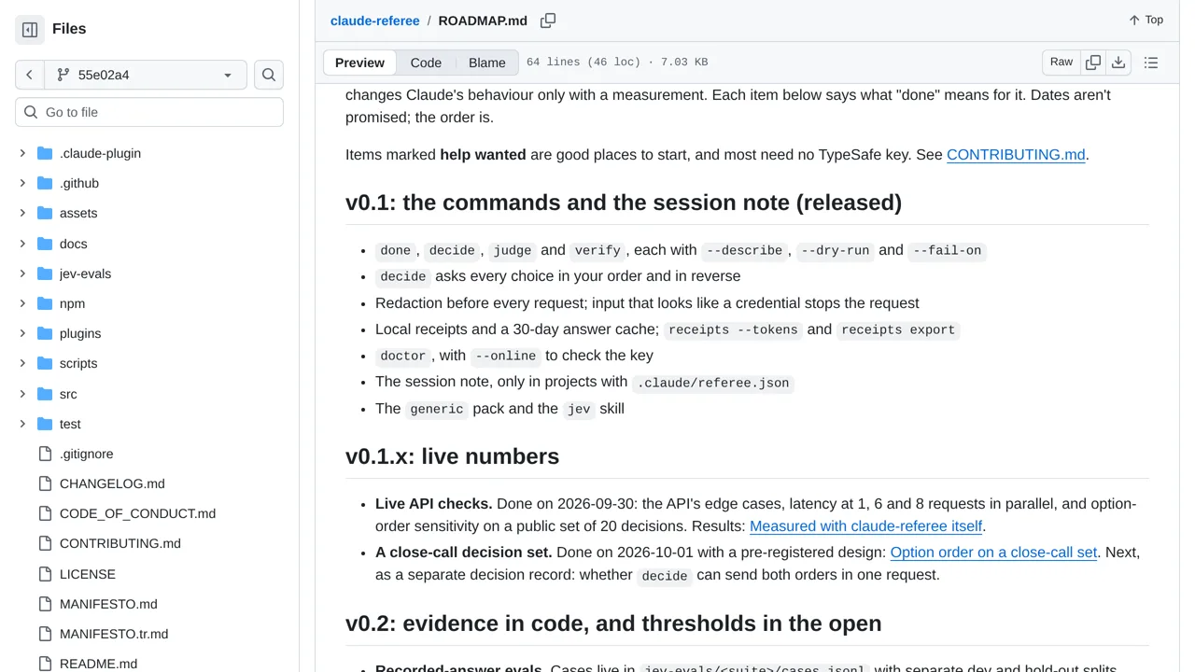Open the plugins folder icon
1195x672 pixels.
(45, 333)
